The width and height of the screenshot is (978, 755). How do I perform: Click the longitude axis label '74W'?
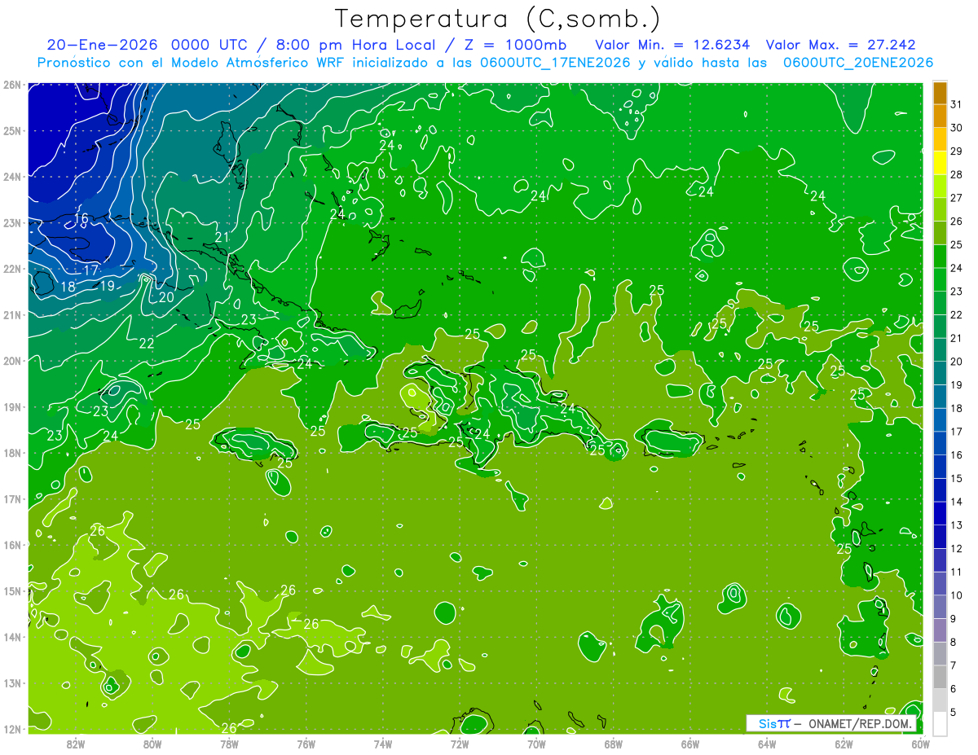[x=383, y=744]
